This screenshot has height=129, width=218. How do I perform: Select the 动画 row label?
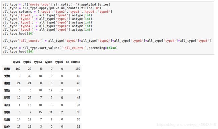(x=7, y=119)
